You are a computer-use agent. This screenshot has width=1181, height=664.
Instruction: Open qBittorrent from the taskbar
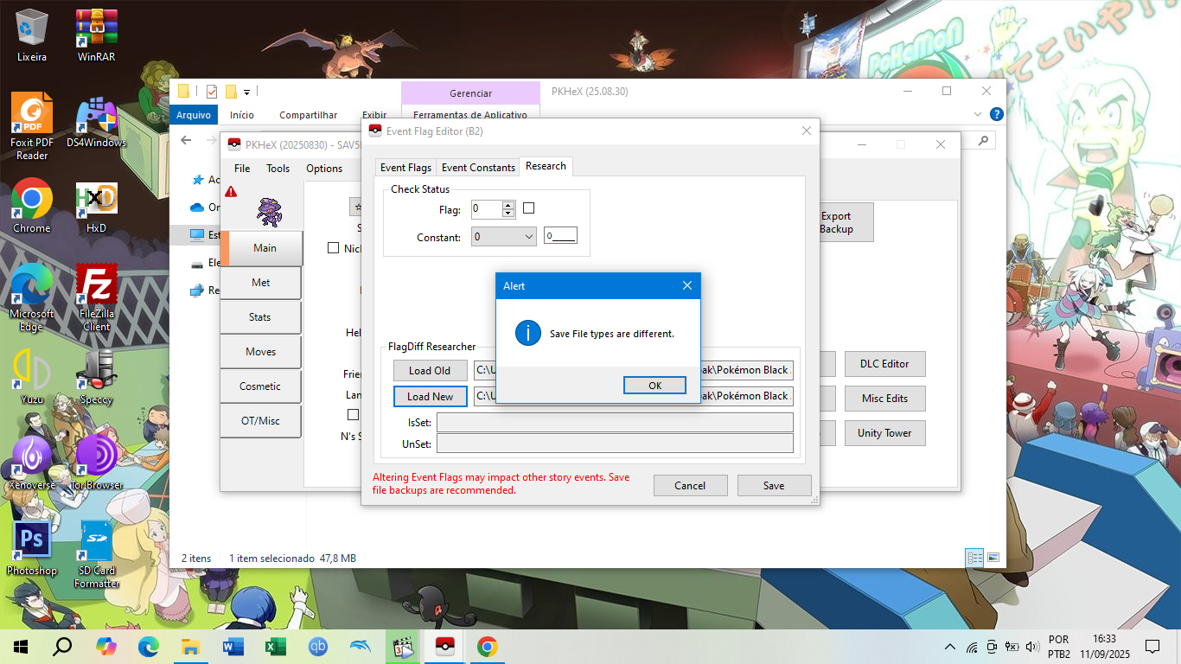[318, 647]
